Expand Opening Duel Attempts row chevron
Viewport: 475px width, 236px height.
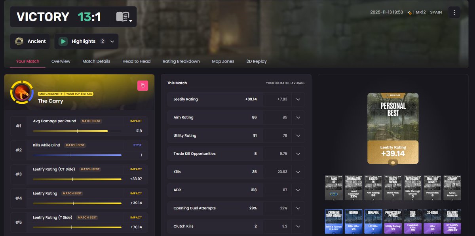pyautogui.click(x=298, y=208)
